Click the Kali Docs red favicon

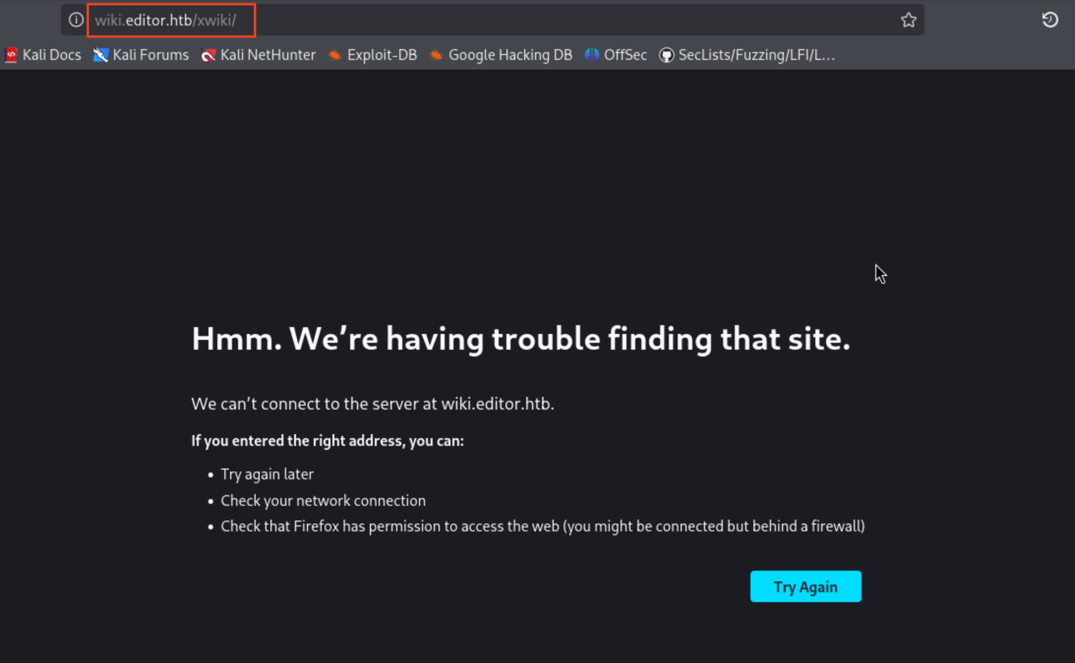pos(11,55)
